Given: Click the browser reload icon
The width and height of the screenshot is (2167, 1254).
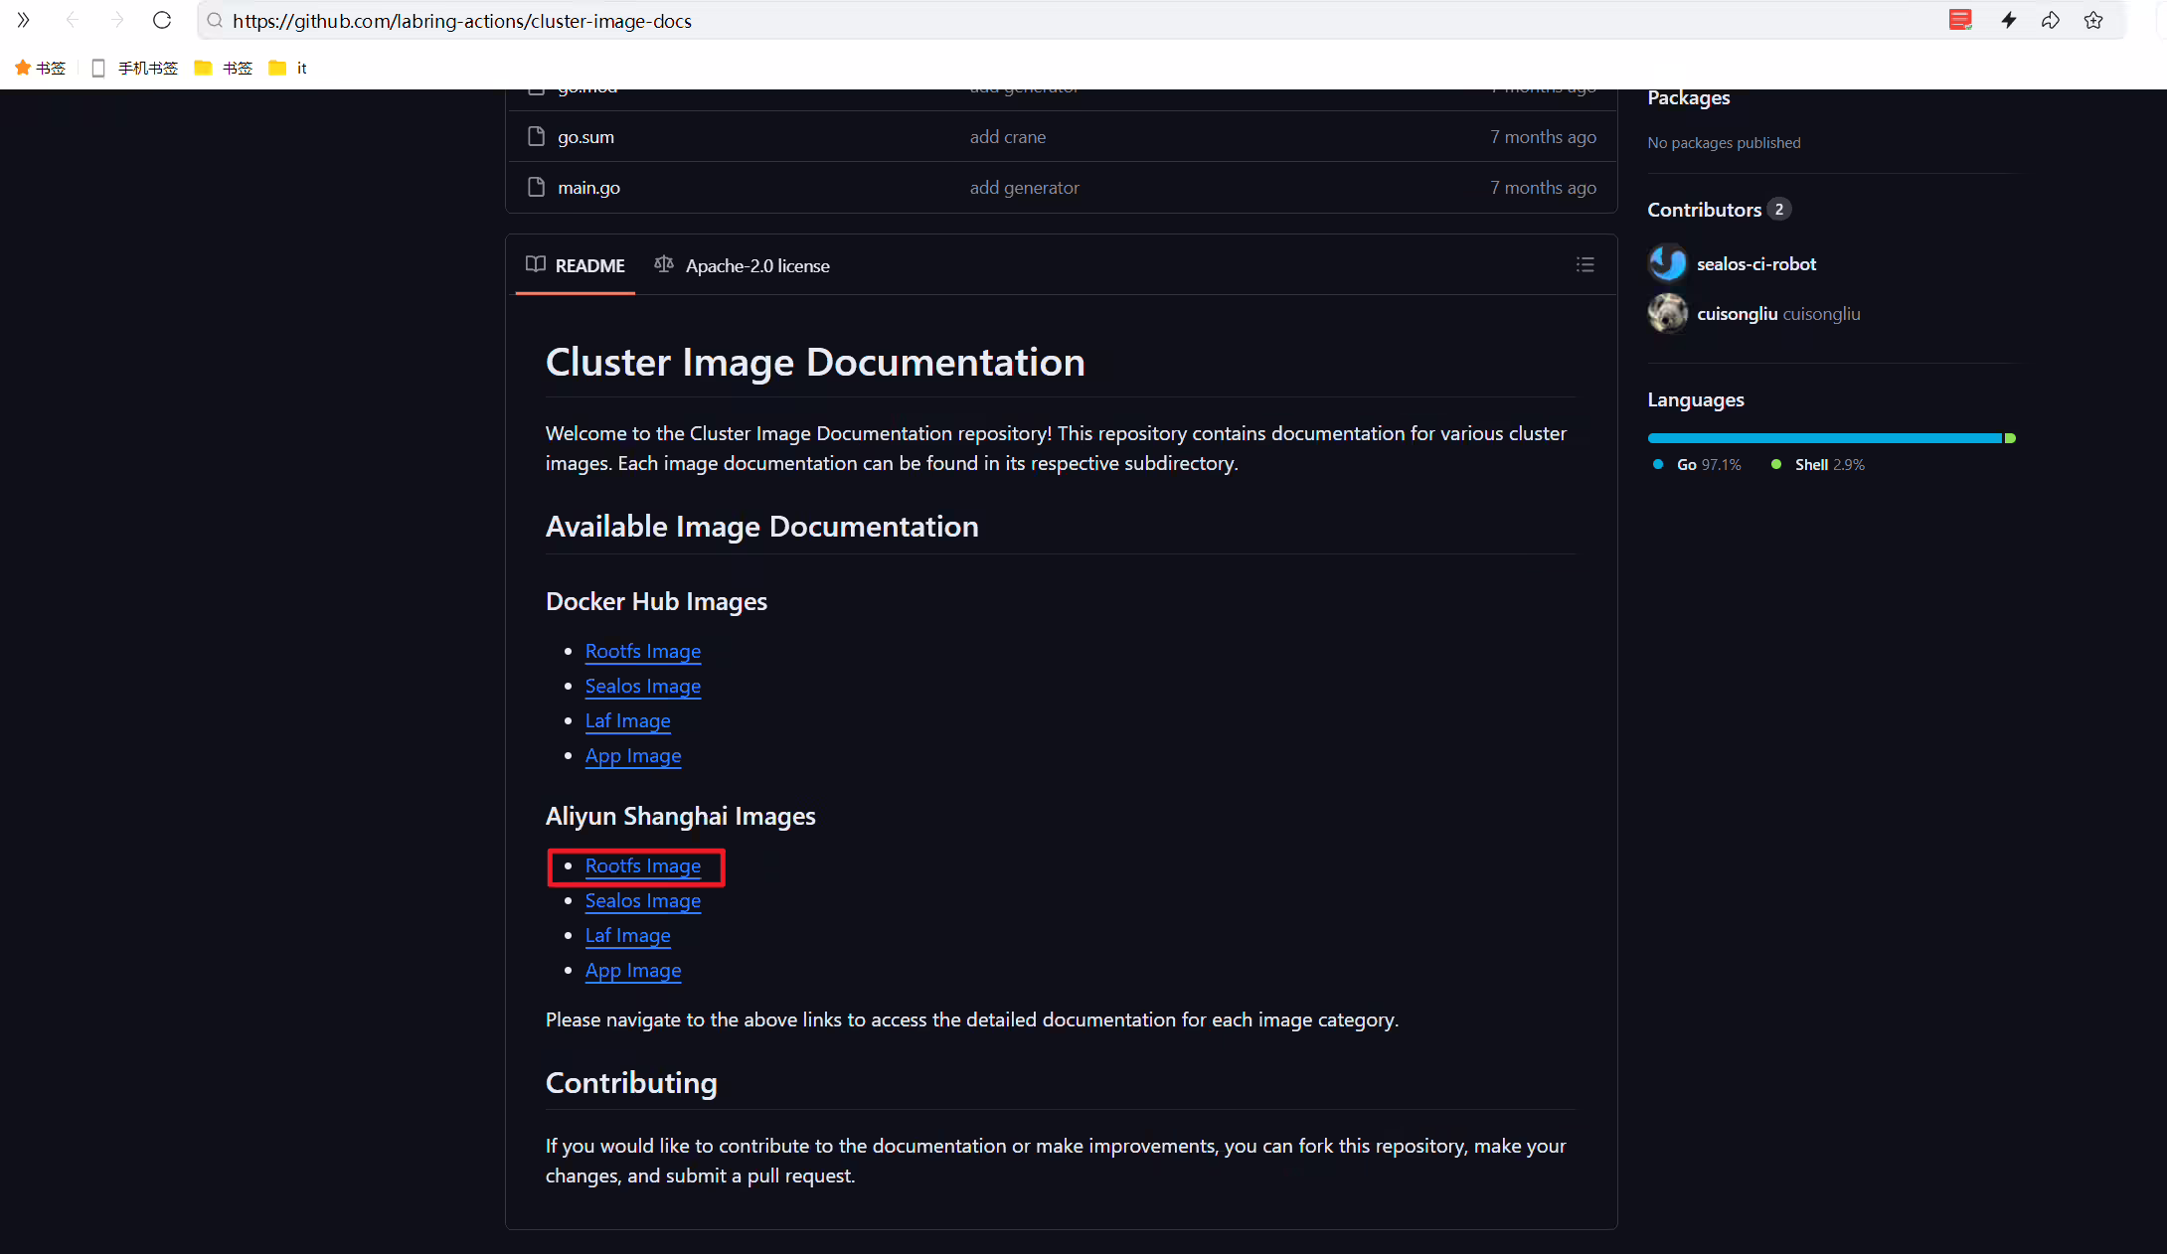Looking at the screenshot, I should [x=162, y=20].
